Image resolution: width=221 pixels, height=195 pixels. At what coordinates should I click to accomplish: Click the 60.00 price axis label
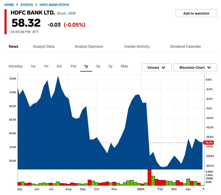tap(12, 133)
